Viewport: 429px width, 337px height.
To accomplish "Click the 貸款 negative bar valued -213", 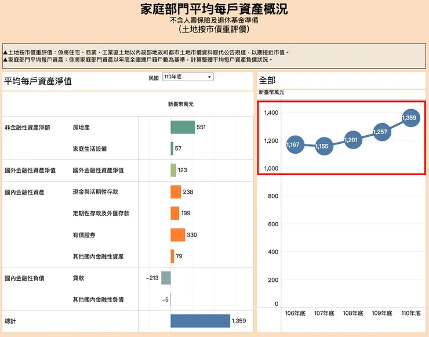I will tap(166, 278).
